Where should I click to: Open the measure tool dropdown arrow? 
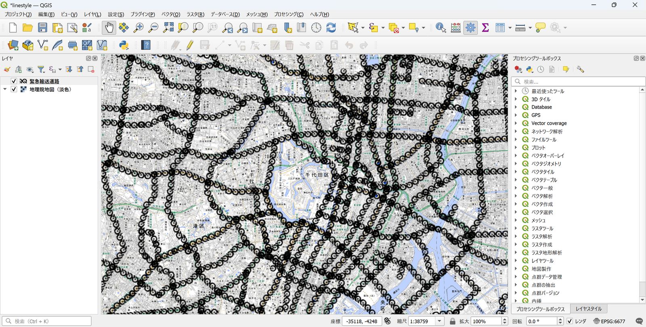(x=530, y=27)
